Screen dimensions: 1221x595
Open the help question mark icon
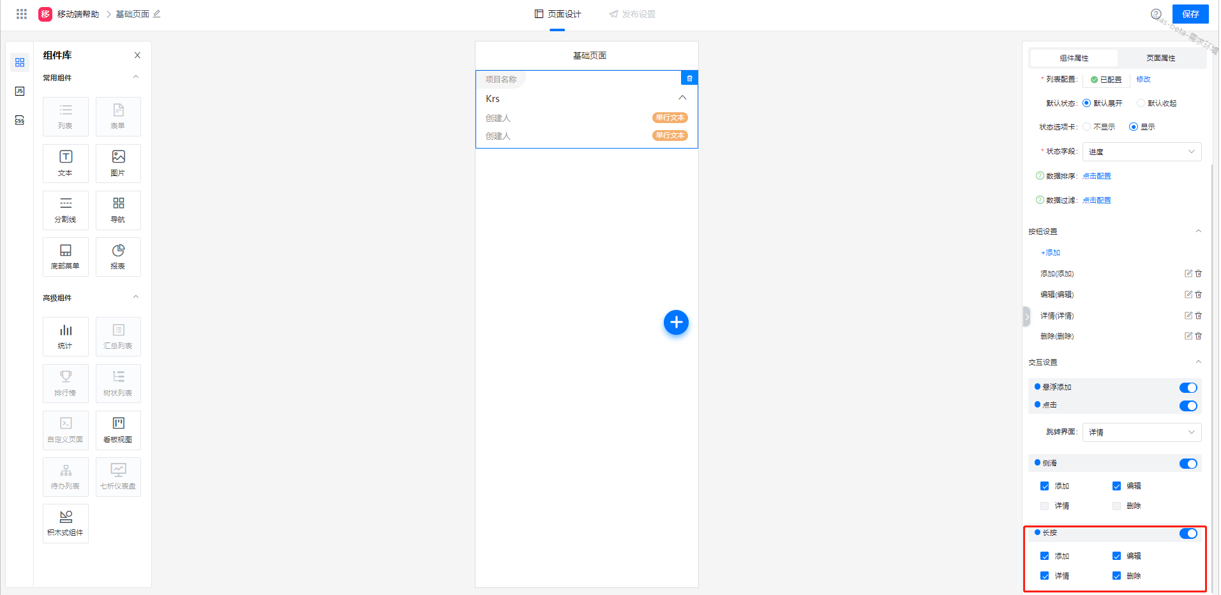[x=1156, y=14]
